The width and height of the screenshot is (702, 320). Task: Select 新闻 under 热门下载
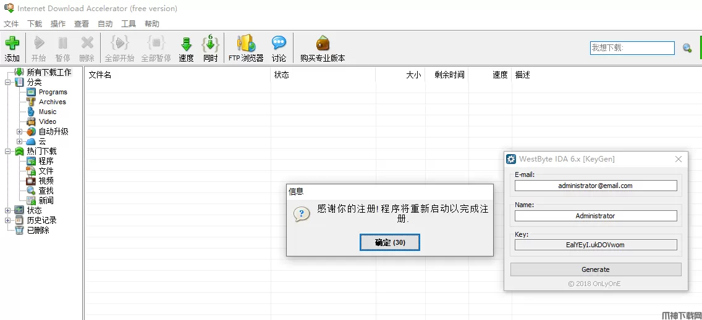click(46, 200)
